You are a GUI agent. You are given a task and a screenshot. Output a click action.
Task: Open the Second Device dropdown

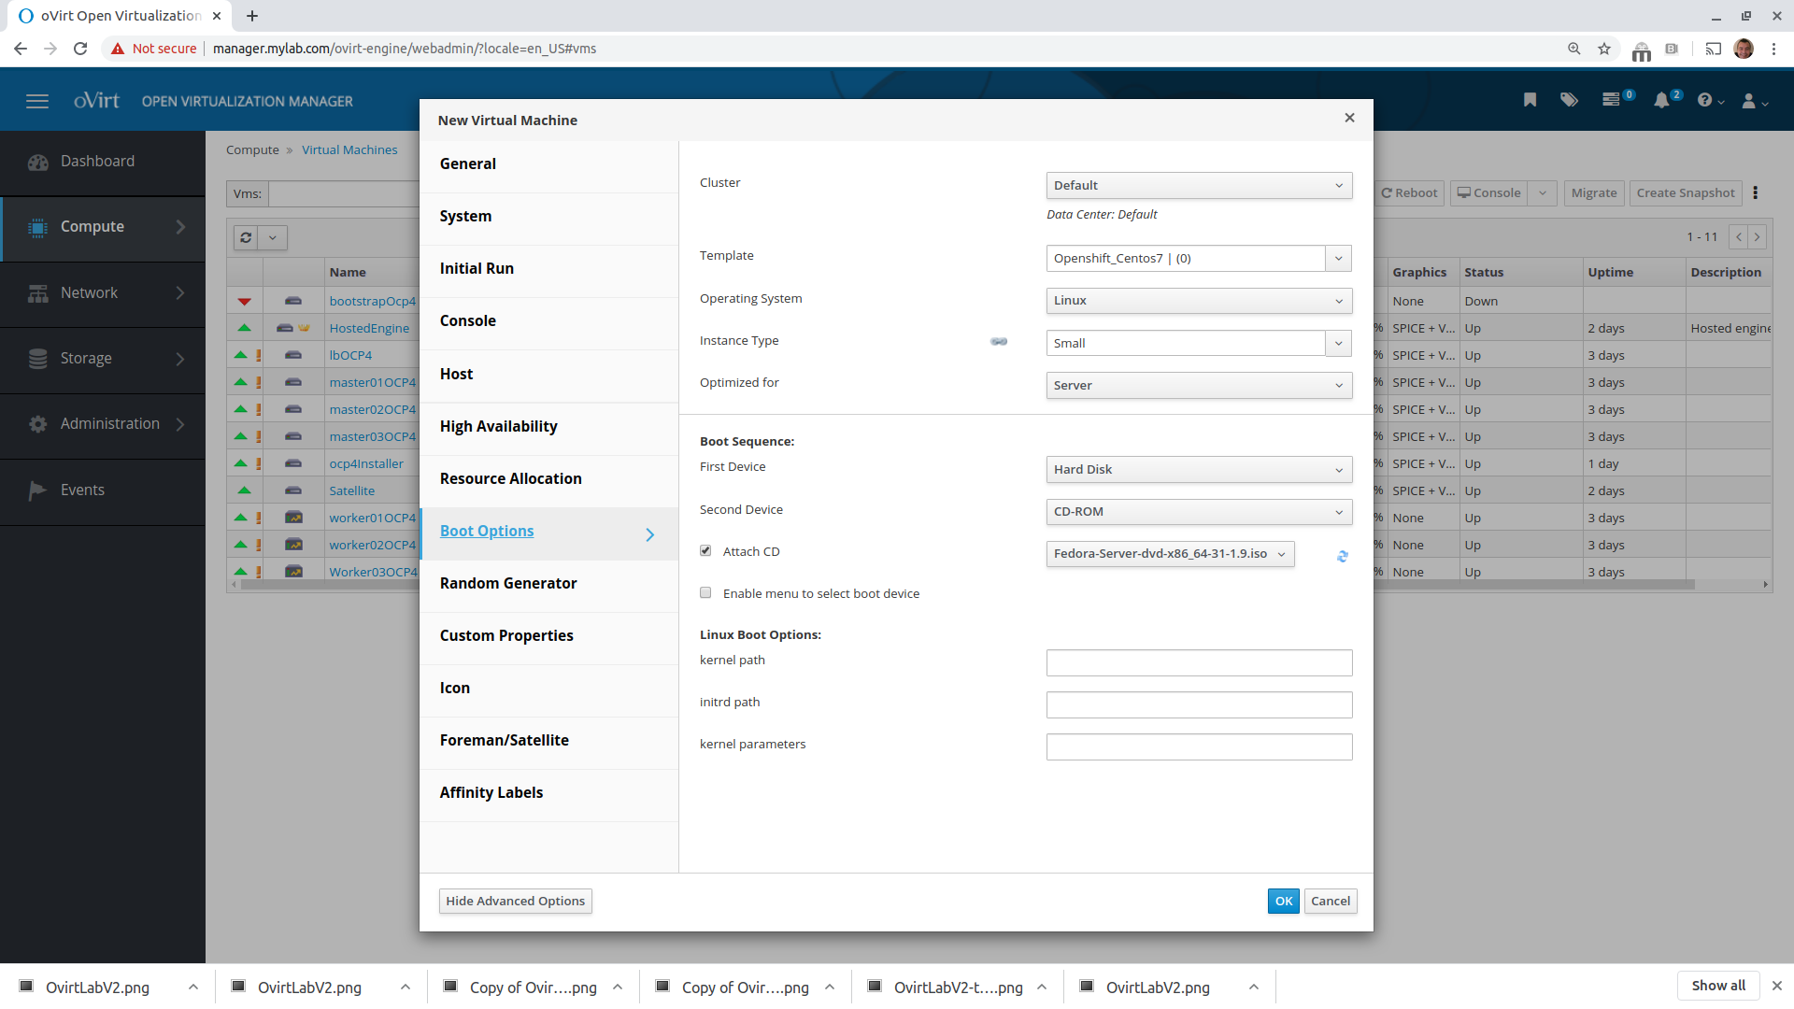(1199, 512)
